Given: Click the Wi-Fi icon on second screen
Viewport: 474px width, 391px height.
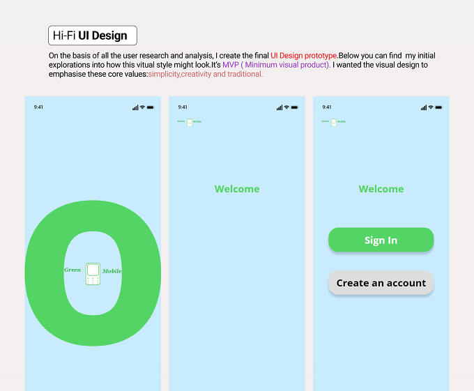Looking at the screenshot, I should tap(286, 107).
